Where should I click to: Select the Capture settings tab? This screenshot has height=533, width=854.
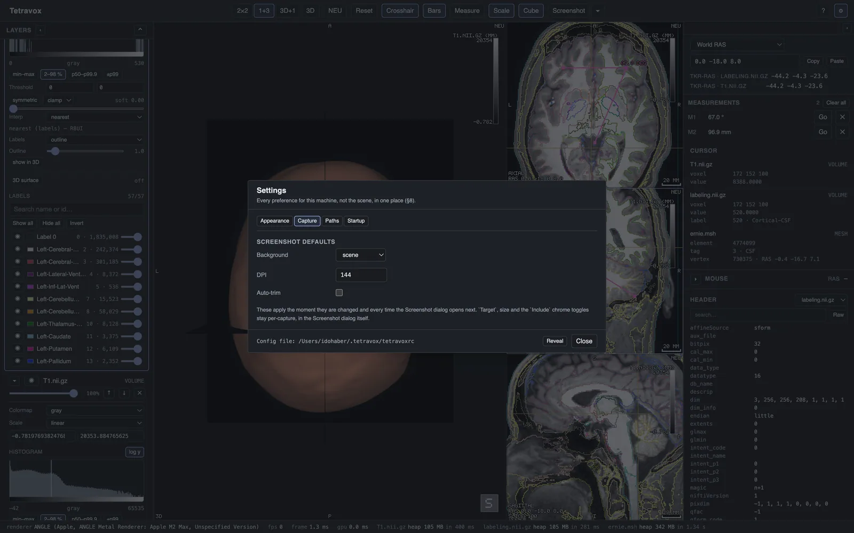pos(307,221)
